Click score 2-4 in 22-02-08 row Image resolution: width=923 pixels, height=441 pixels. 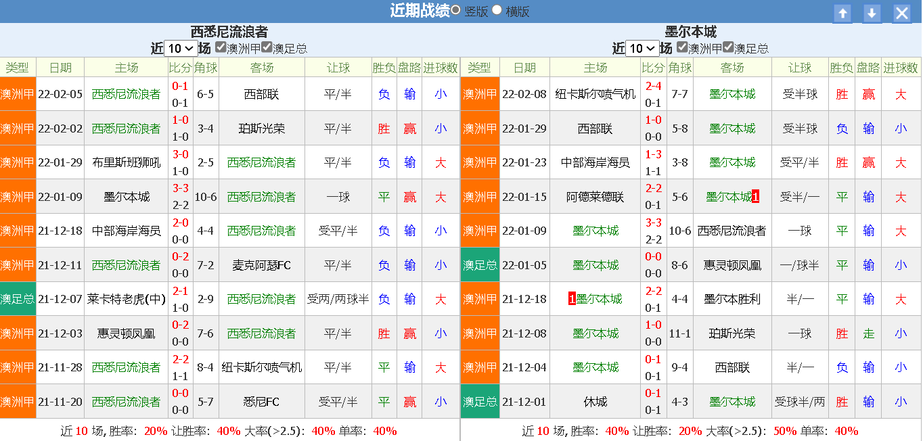pos(653,86)
